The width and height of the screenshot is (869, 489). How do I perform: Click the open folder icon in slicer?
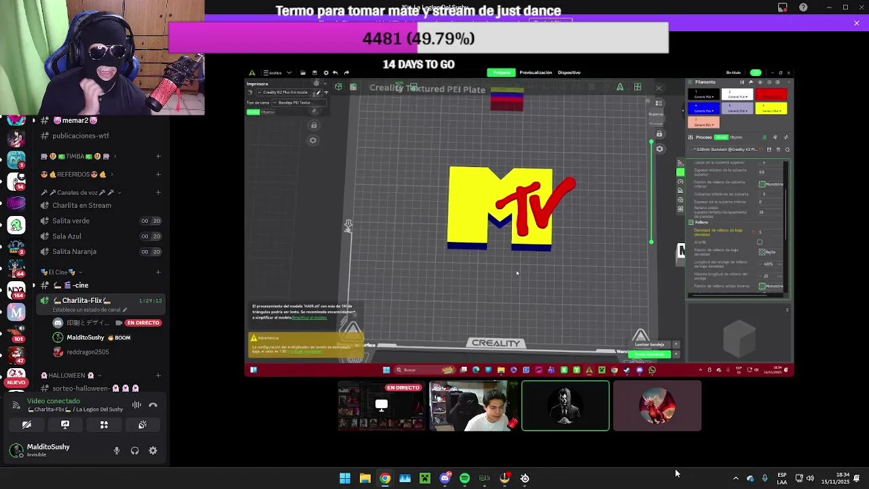pyautogui.click(x=303, y=73)
